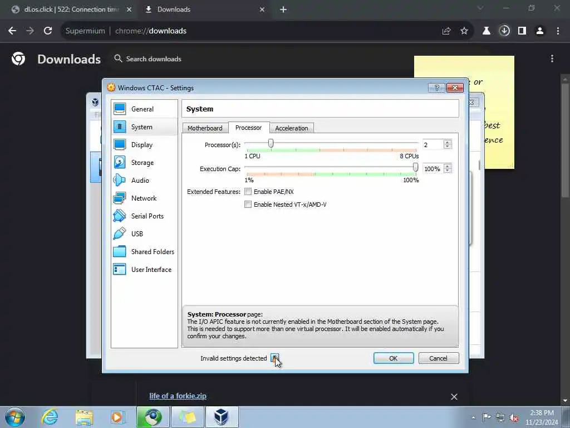570x428 pixels.
Task: Open life of a forkie.zip link
Action: click(178, 396)
